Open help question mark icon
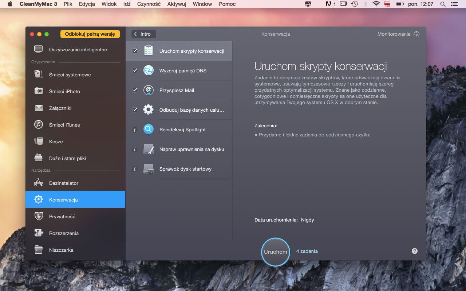The width and height of the screenshot is (466, 291). (x=415, y=251)
